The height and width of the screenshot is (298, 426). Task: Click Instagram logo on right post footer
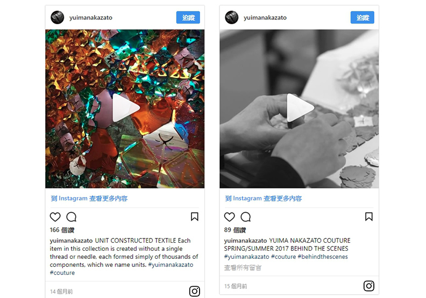click(368, 286)
